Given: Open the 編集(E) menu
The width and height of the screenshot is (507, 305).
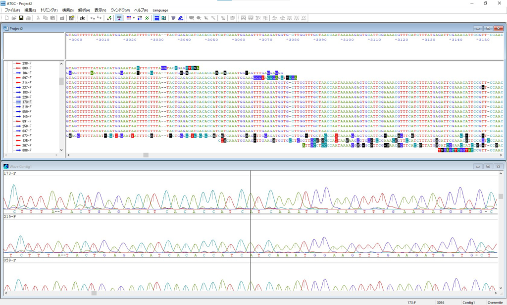Looking at the screenshot, I should tap(30, 10).
